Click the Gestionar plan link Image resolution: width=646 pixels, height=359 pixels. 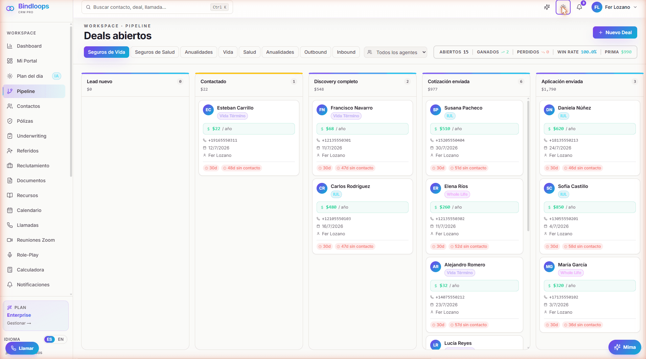point(19,323)
